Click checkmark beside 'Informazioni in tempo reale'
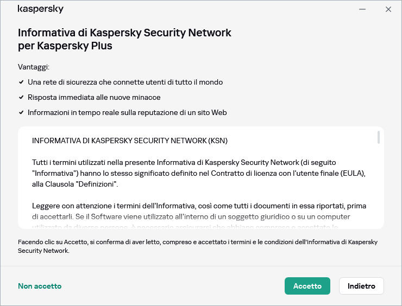 coord(21,112)
